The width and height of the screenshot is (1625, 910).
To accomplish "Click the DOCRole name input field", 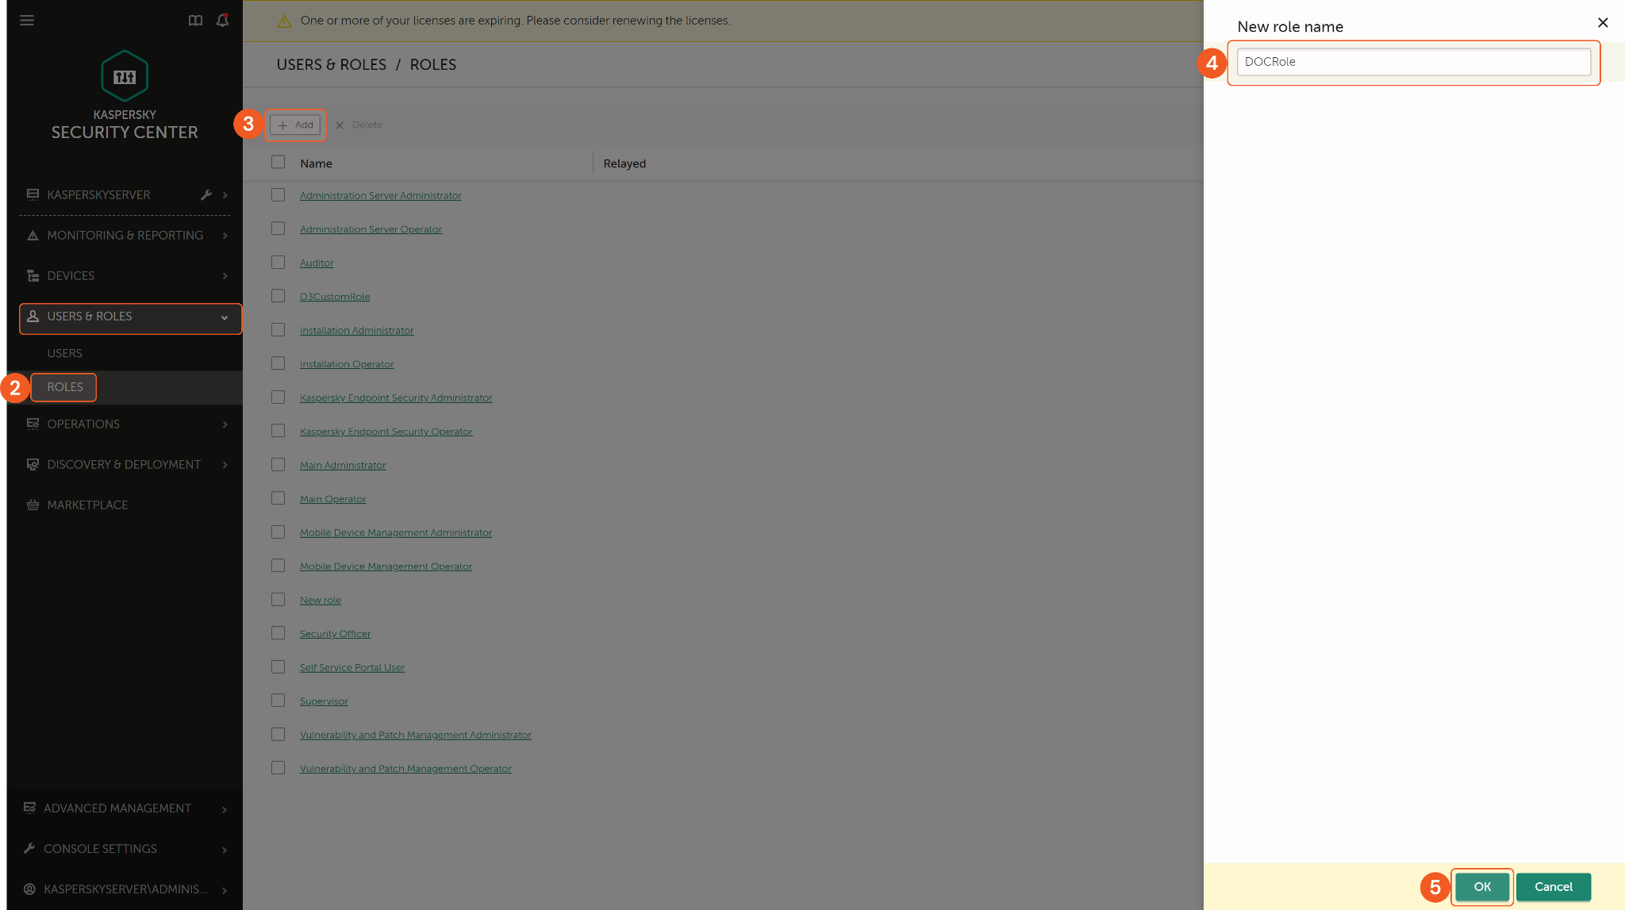I will 1413,62.
